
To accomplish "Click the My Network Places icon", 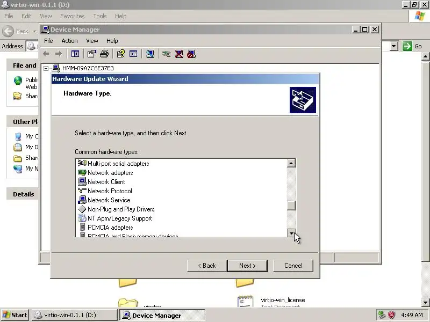I will coord(18,169).
